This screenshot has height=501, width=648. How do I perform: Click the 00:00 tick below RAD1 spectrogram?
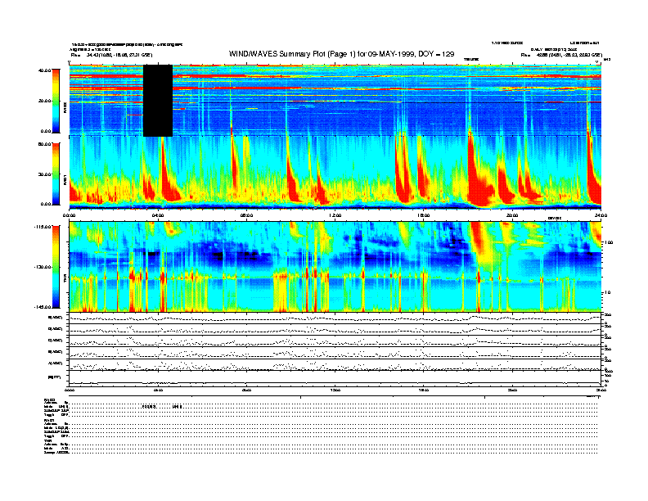(70, 215)
